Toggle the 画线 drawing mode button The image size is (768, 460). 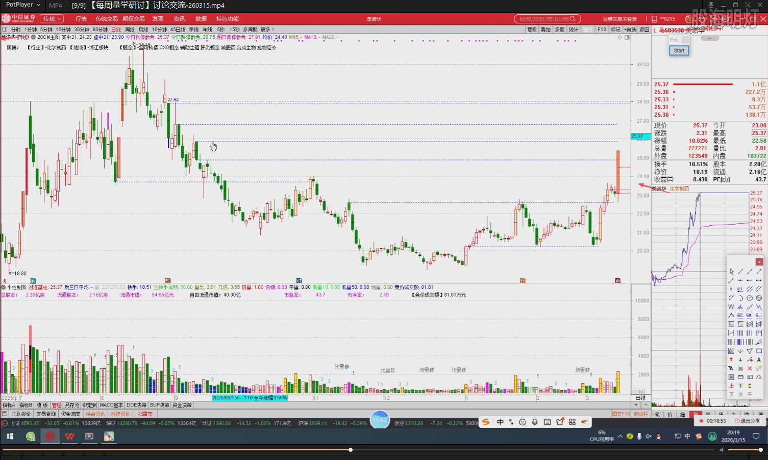click(x=588, y=30)
